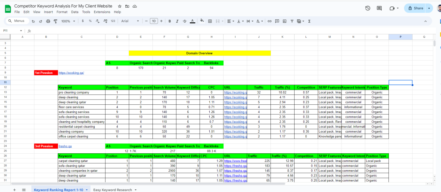Viewport: 441px width, 192px height.
Task: Toggle italic formatting
Action: click(177, 21)
